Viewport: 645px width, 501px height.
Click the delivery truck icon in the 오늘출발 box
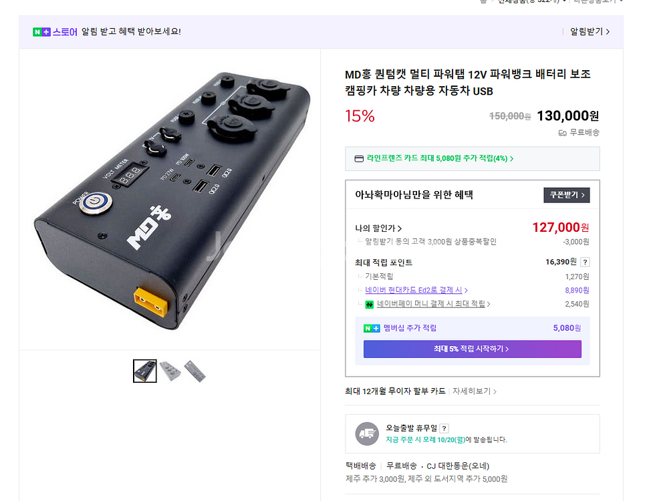tap(367, 434)
